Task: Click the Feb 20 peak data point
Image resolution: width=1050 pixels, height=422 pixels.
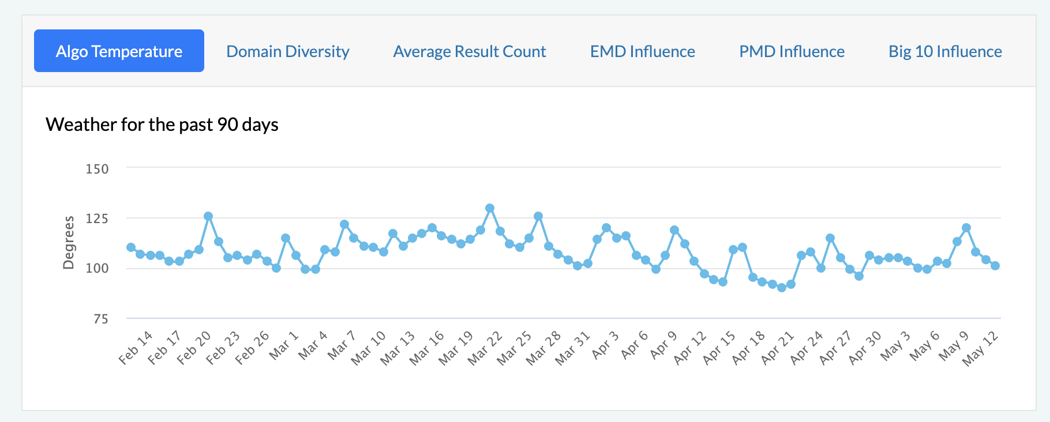Action: pos(208,216)
